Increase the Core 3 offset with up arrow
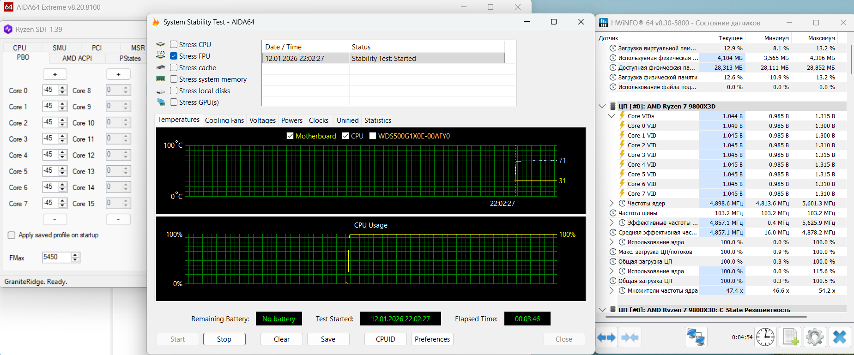This screenshot has width=854, height=355. (63, 136)
